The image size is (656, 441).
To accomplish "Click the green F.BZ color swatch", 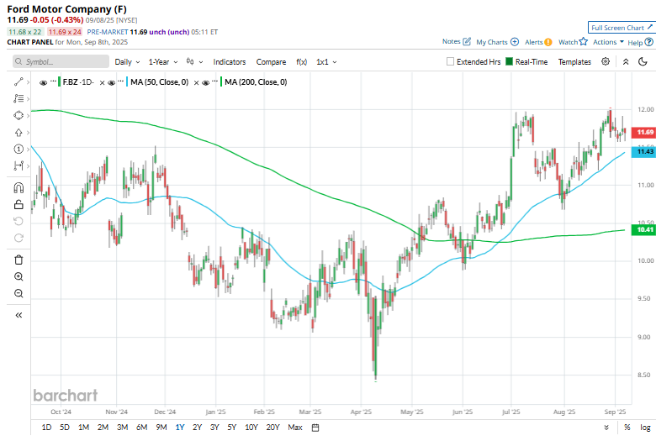I will click(x=60, y=82).
